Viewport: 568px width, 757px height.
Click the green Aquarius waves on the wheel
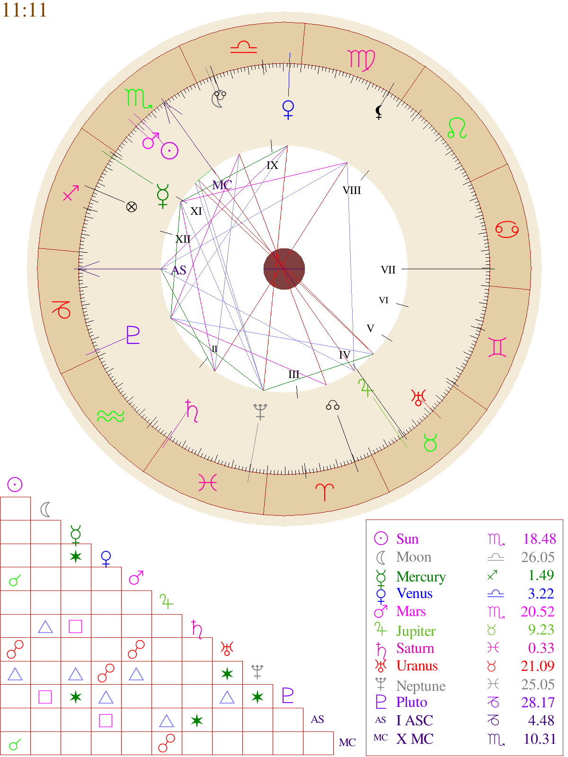click(110, 416)
